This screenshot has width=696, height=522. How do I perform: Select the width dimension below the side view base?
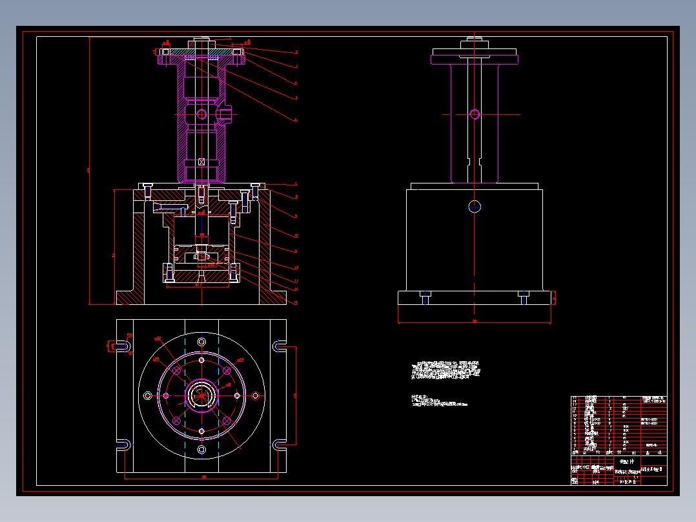(475, 321)
